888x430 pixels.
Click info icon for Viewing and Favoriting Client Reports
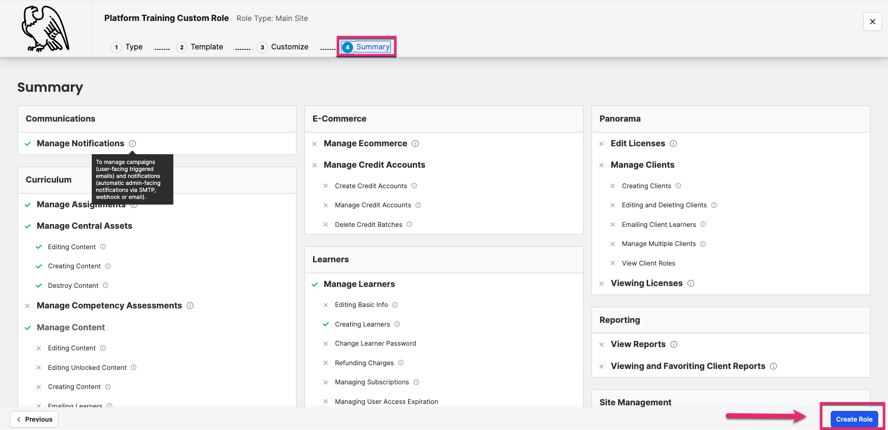pyautogui.click(x=773, y=366)
